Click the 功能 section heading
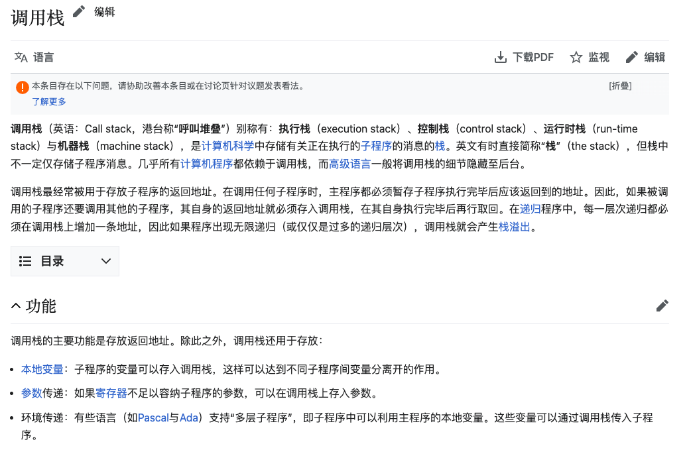 point(41,306)
